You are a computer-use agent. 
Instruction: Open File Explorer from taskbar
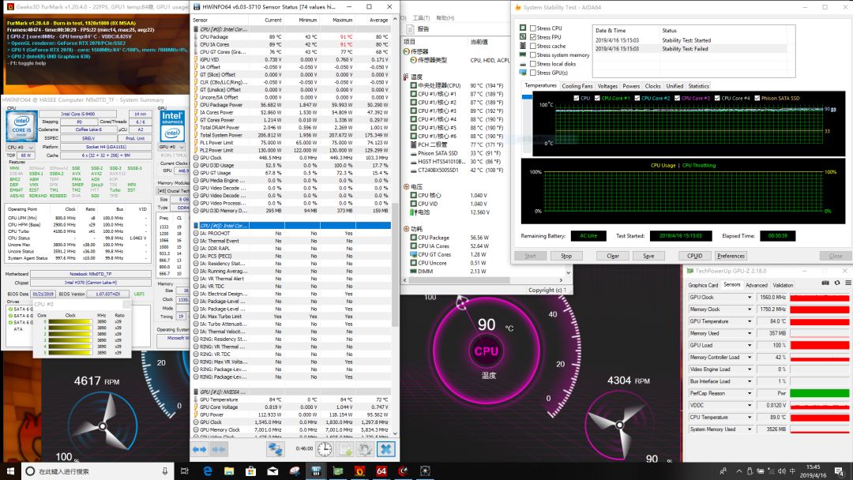click(229, 471)
